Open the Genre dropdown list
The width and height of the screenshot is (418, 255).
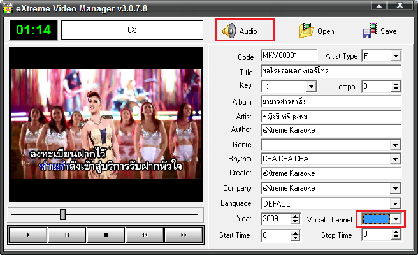(395, 145)
